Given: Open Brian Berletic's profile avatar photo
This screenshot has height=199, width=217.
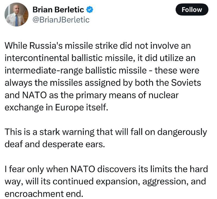Looking at the screenshot, I should click(17, 15).
